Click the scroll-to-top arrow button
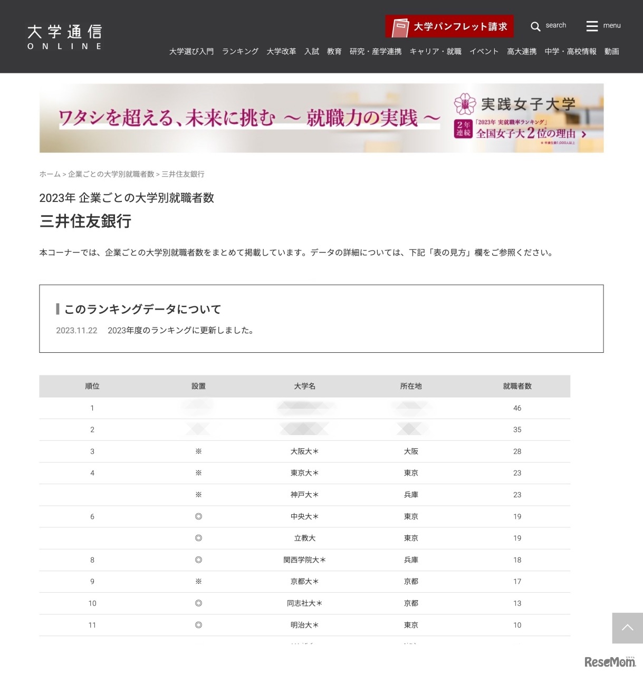This screenshot has width=643, height=674. pos(627,628)
